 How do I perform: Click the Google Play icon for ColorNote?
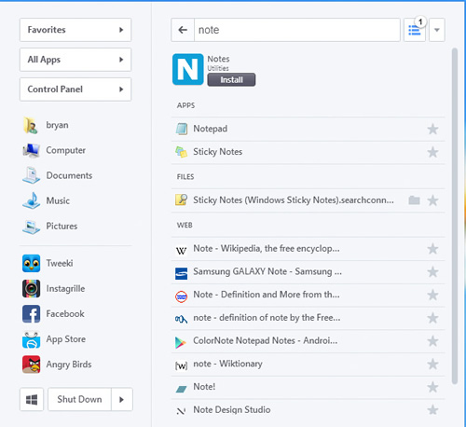click(x=181, y=342)
